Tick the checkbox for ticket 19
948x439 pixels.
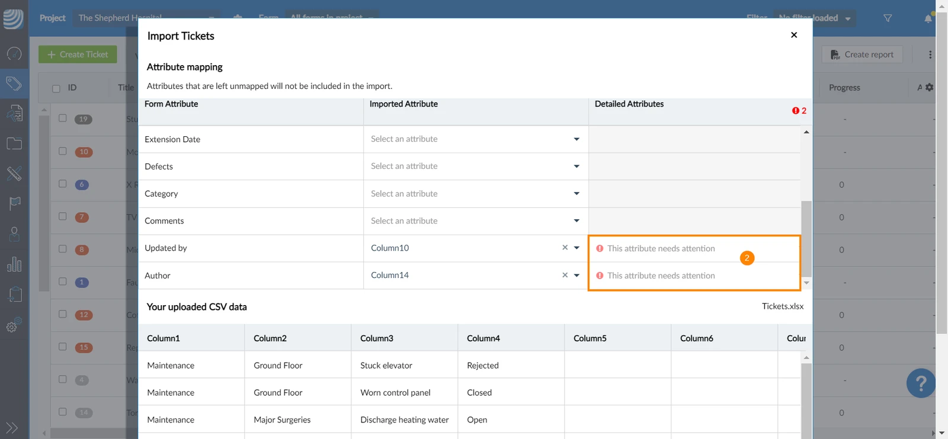(x=63, y=118)
